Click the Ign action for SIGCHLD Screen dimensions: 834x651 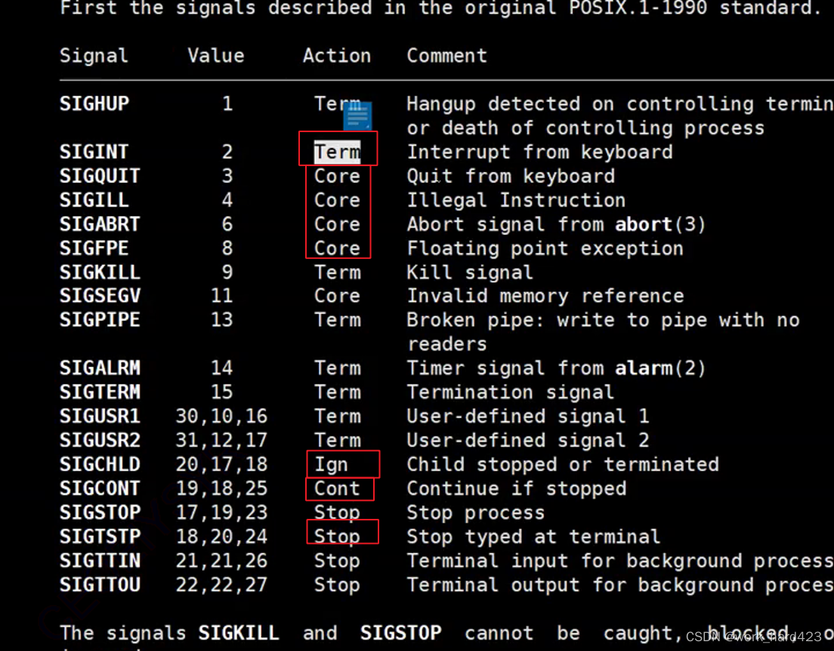(332, 465)
